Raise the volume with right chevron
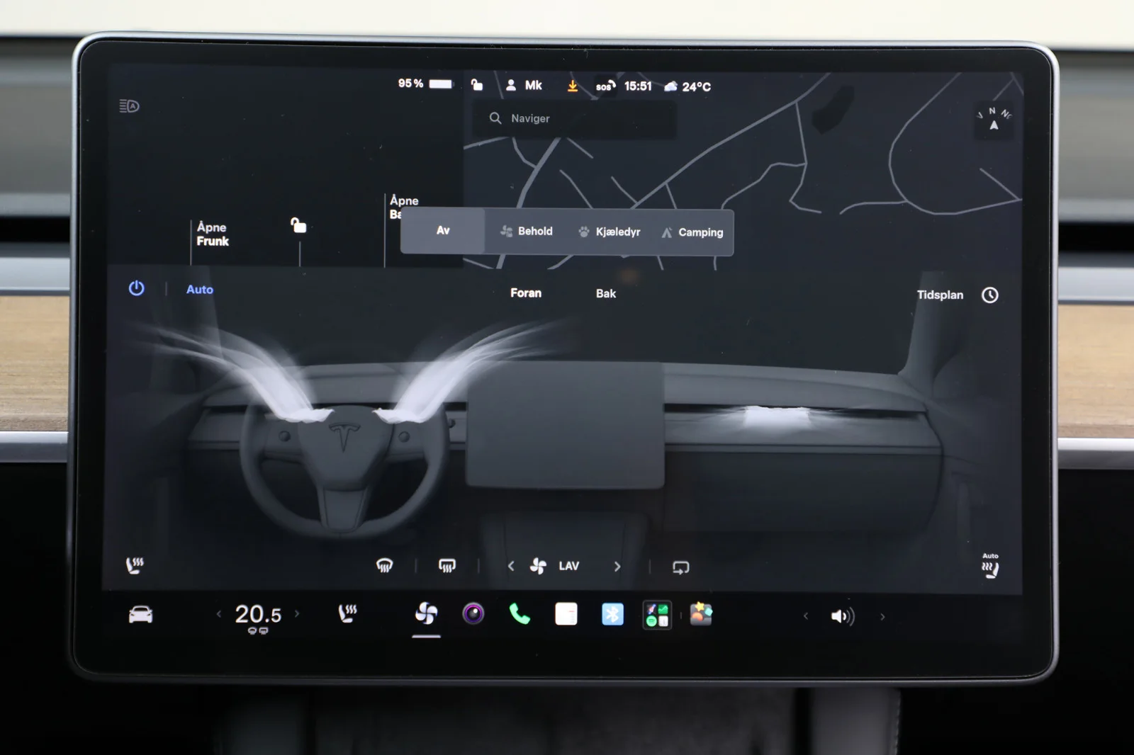Image resolution: width=1134 pixels, height=755 pixels. coord(882,617)
